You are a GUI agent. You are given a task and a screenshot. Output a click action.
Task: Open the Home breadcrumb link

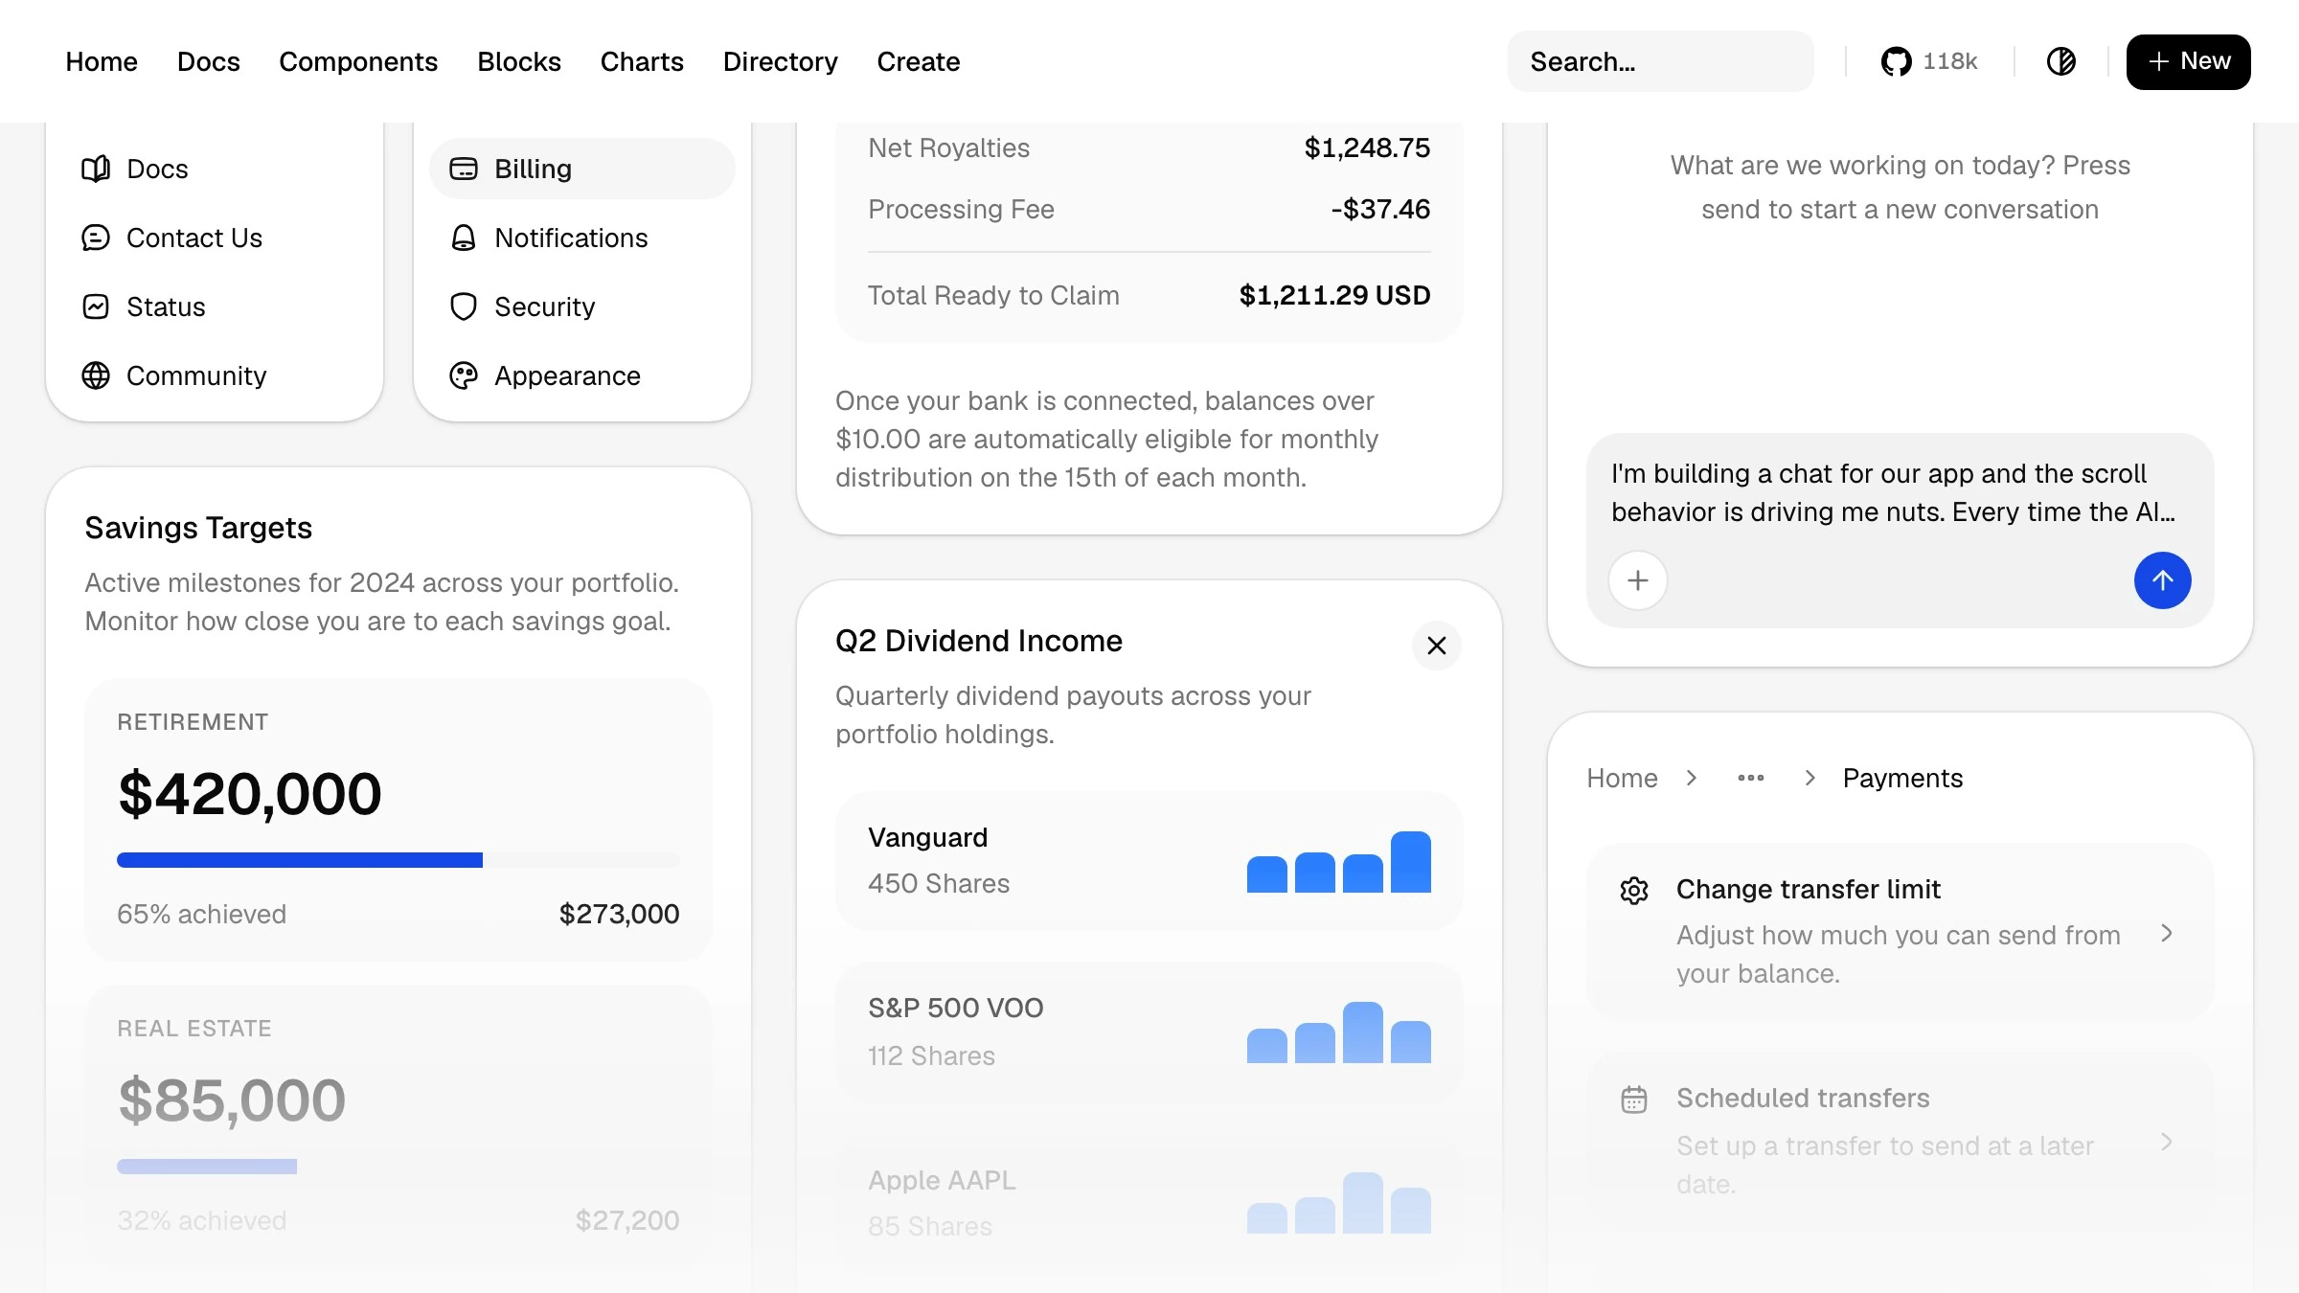click(1622, 778)
